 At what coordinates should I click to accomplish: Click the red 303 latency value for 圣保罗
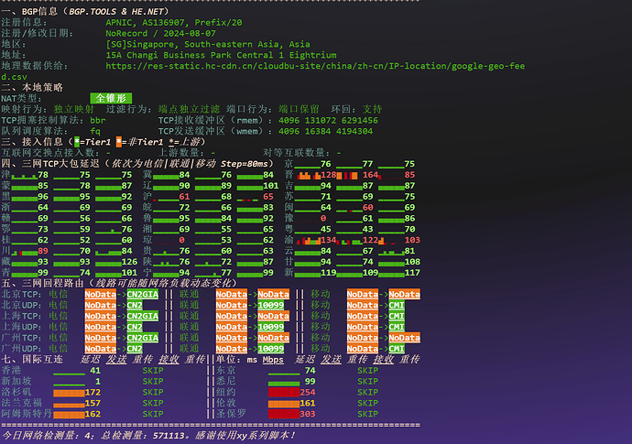308,414
